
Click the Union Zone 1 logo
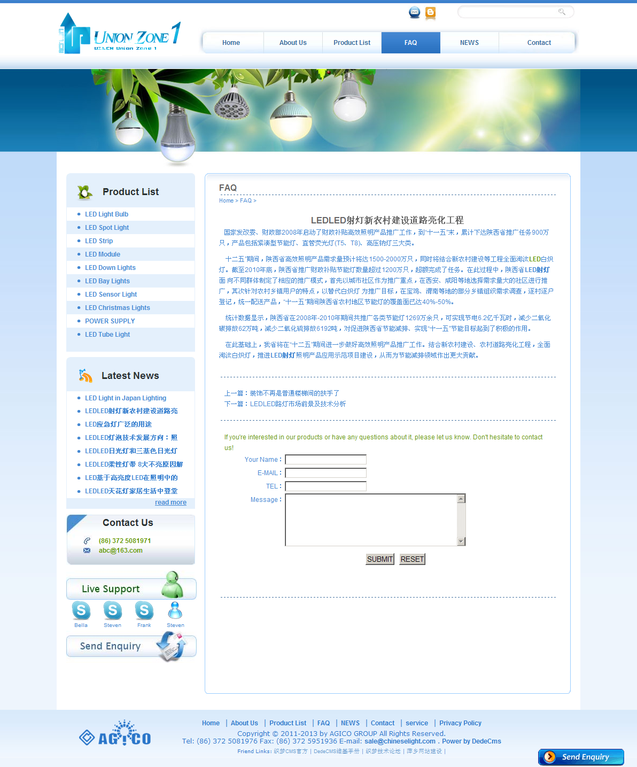120,34
